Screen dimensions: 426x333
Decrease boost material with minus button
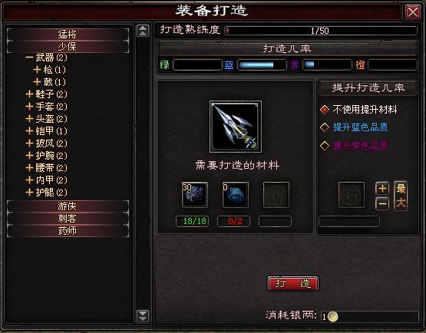pos(382,203)
